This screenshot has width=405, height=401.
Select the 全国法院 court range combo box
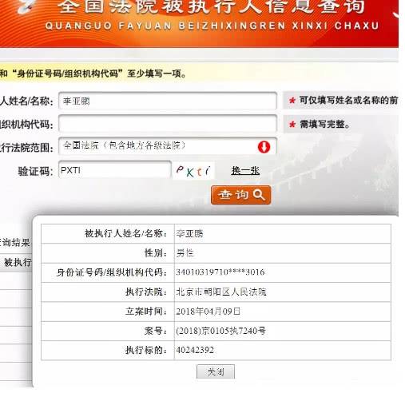point(168,146)
